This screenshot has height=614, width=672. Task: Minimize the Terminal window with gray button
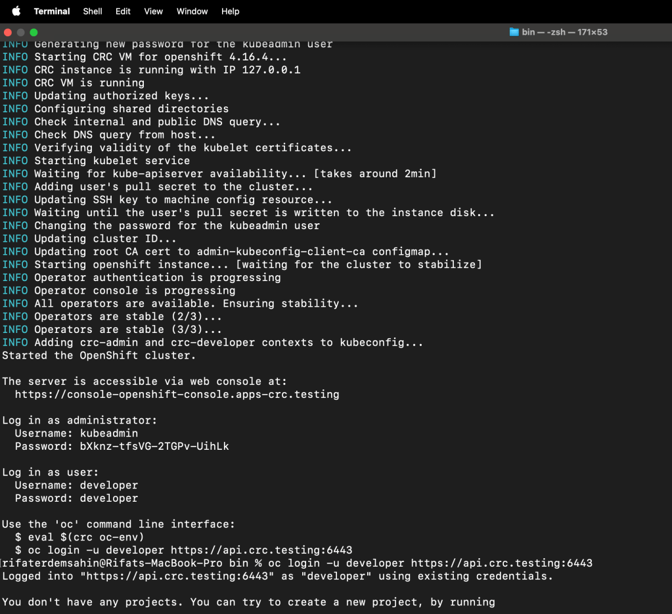click(20, 33)
